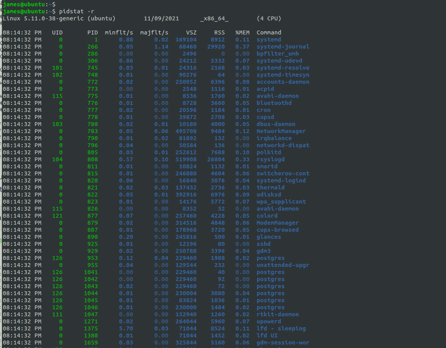Click the 'acpid' command entry
This screenshot has height=348, width=446.
(x=265, y=89)
